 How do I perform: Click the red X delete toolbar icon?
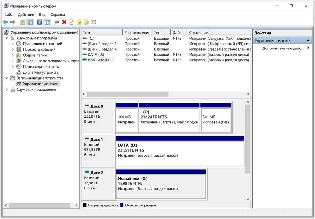pos(64,22)
